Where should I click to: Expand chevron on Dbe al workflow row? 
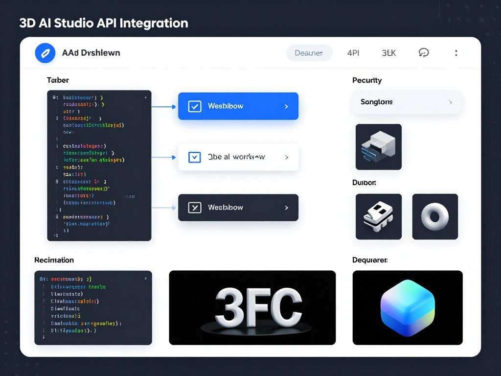[x=287, y=157]
